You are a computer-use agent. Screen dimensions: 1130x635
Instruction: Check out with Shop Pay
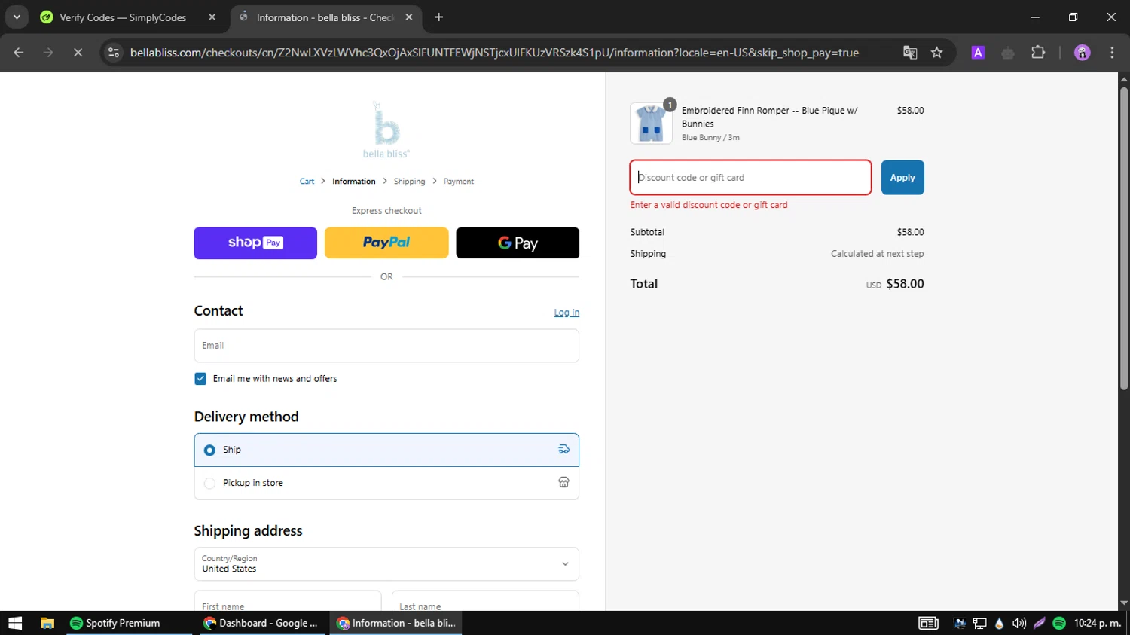coord(255,243)
